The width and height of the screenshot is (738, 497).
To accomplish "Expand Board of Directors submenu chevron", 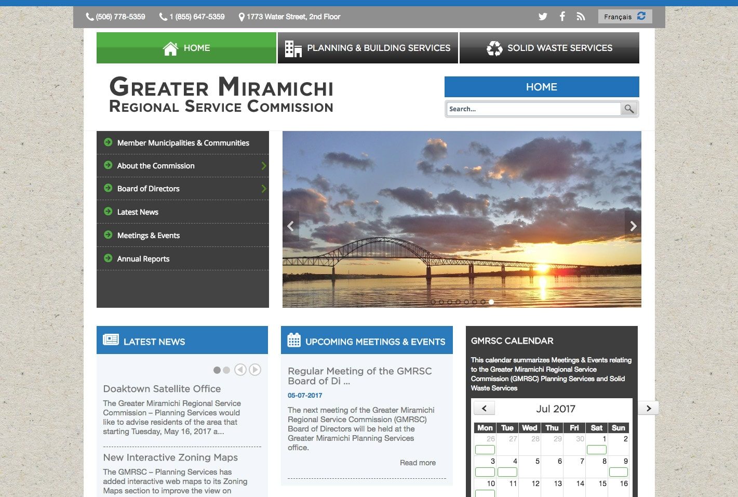I will tap(264, 189).
